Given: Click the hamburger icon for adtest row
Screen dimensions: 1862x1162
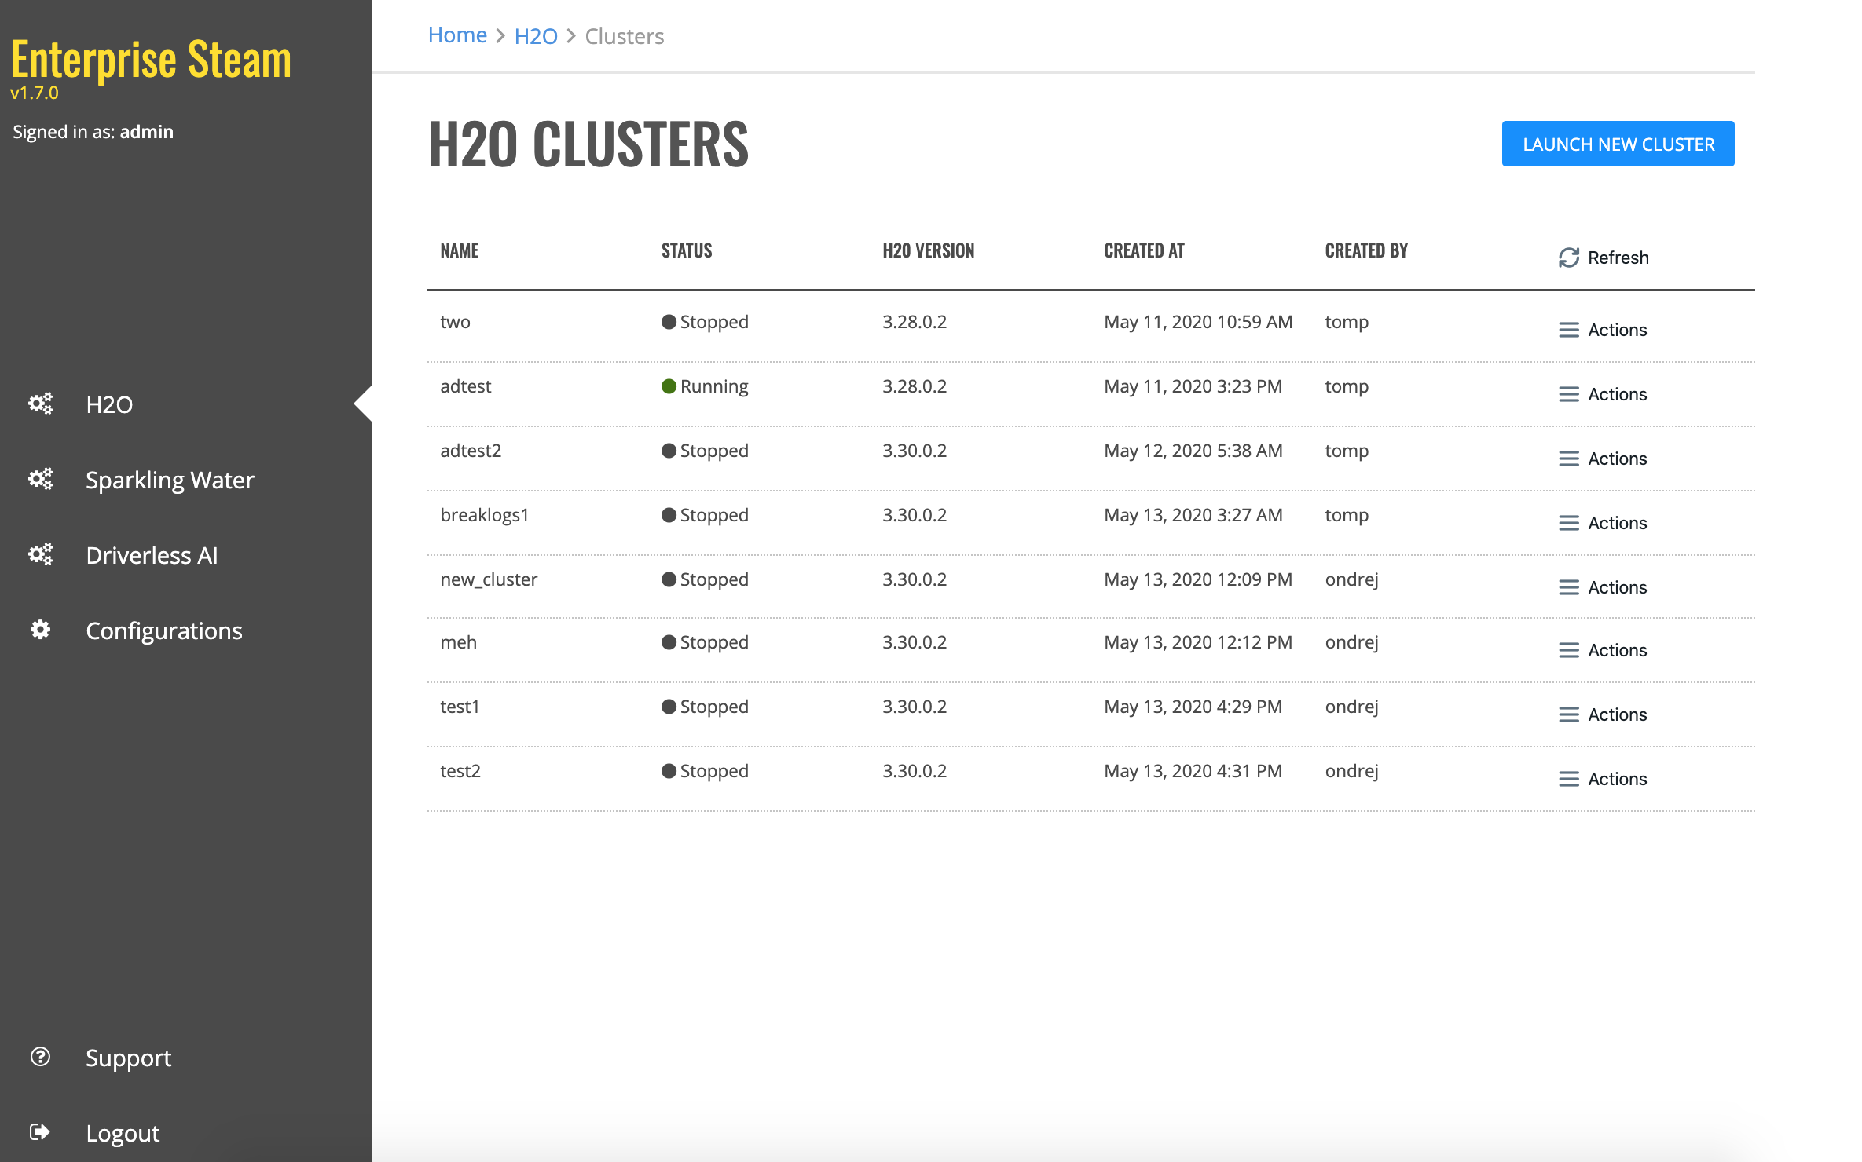Looking at the screenshot, I should pos(1569,394).
